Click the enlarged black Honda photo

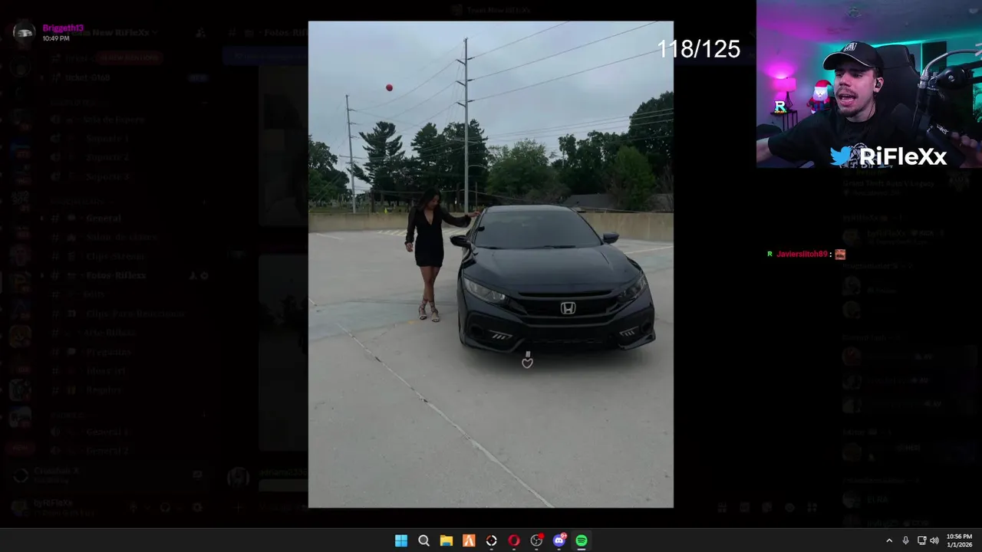491,264
